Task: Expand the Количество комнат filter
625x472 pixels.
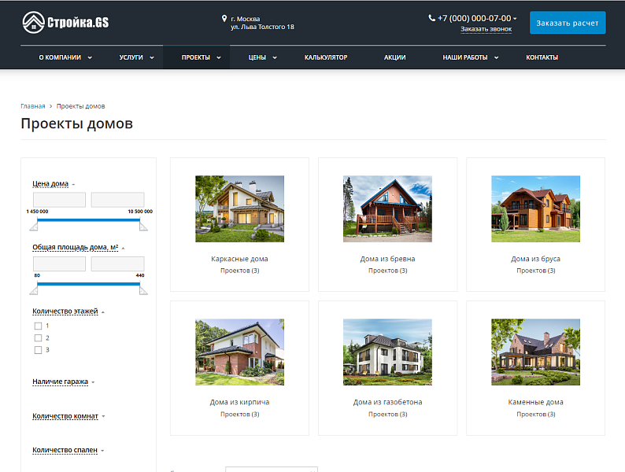Action: point(65,416)
